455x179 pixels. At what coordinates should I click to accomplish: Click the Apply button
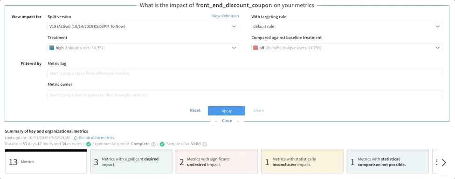click(x=227, y=111)
